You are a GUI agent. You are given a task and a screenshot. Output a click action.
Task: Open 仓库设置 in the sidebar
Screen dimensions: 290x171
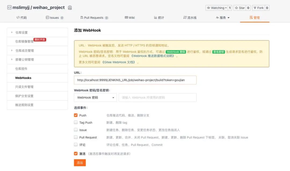21,33
